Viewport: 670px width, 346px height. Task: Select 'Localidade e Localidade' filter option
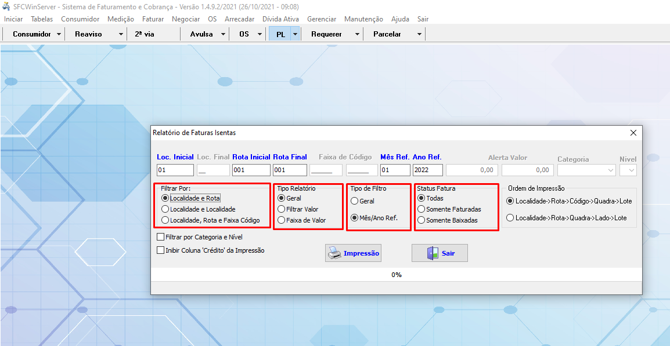pos(165,209)
